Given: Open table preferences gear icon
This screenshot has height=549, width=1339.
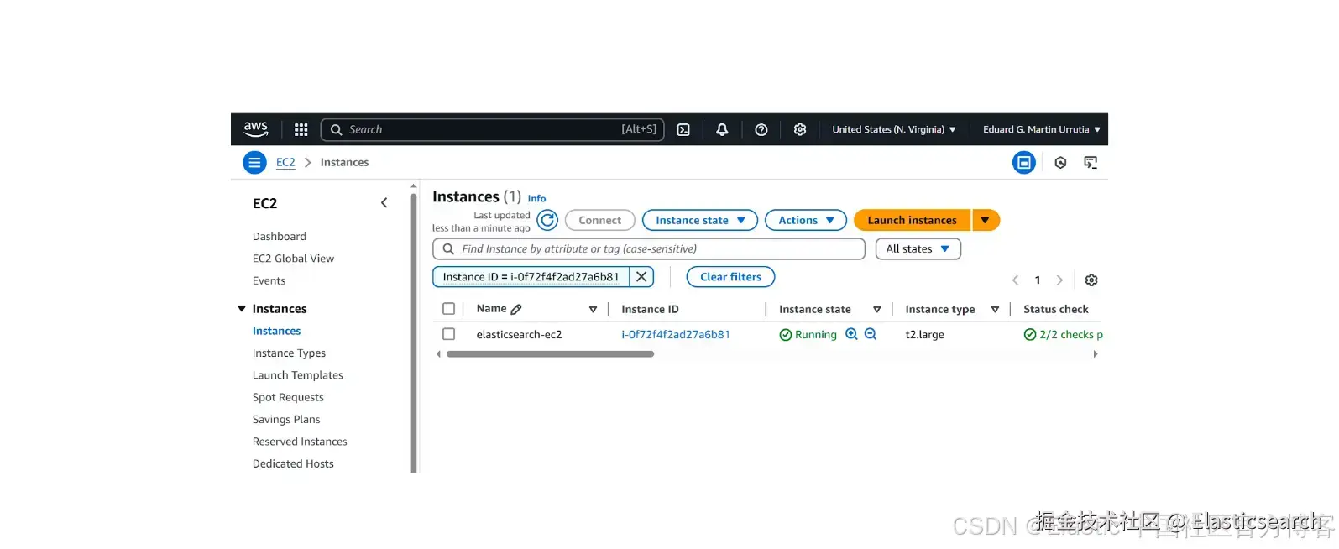Looking at the screenshot, I should (x=1091, y=280).
